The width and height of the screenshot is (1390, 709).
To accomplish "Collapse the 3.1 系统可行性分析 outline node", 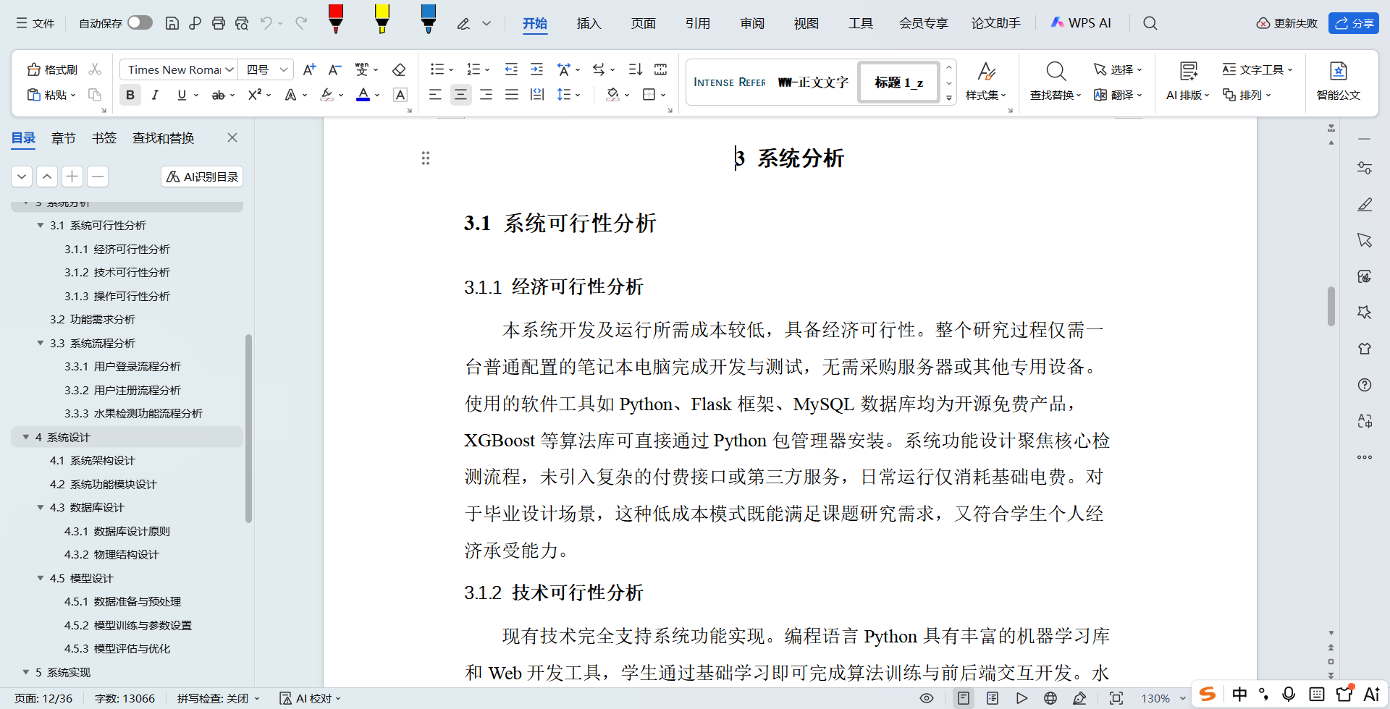I will (x=41, y=226).
